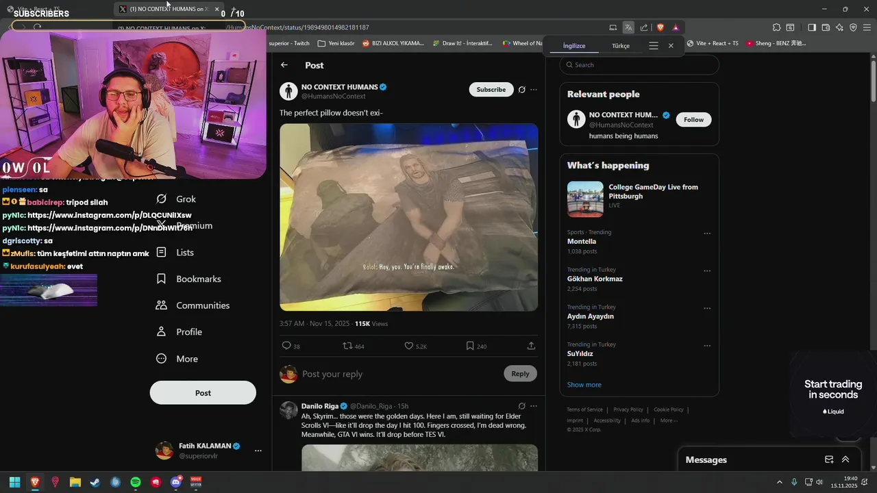Click the white Post button in sidebar

coord(203,393)
